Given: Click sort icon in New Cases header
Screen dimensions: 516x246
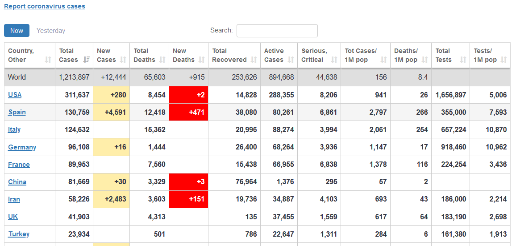Looking at the screenshot, I should click(x=125, y=60).
